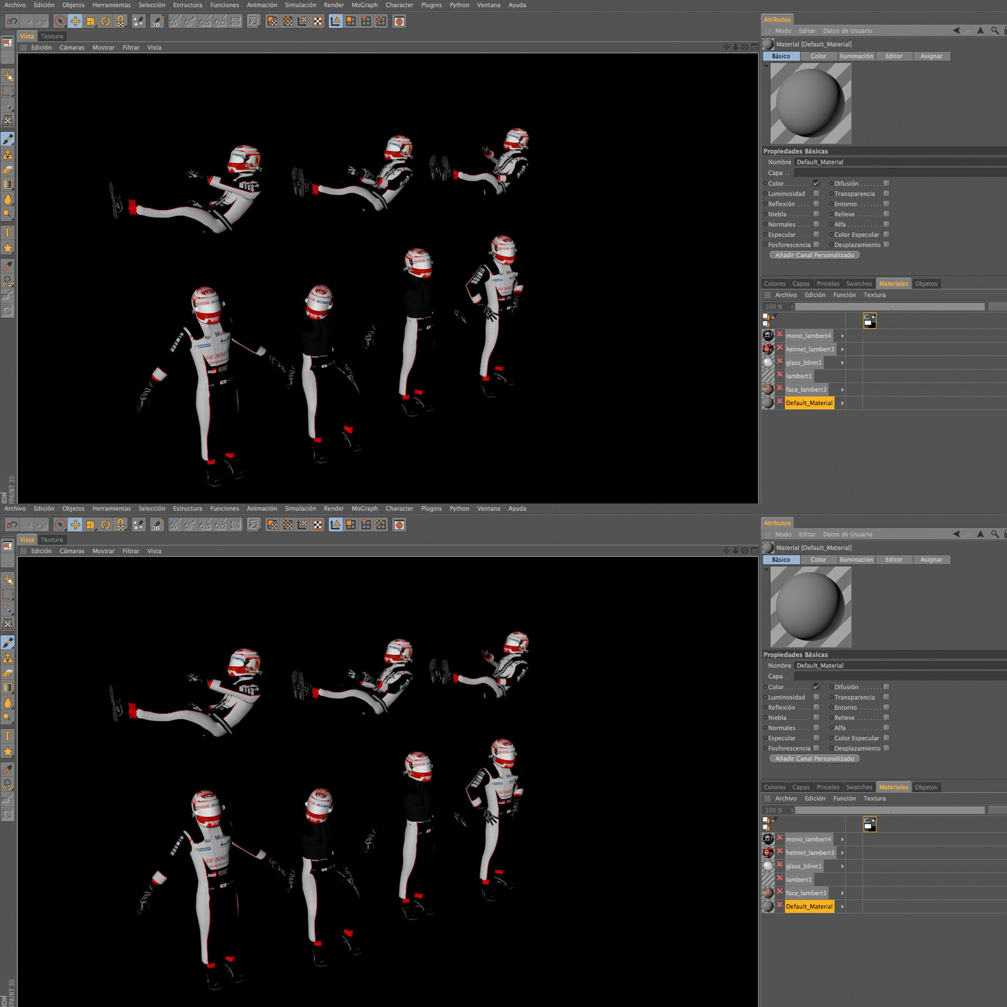
Task: Open the MoGraph menu in the top menu bar
Action: (x=365, y=5)
